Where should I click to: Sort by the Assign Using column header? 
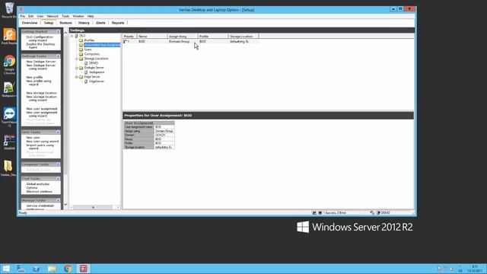183,37
